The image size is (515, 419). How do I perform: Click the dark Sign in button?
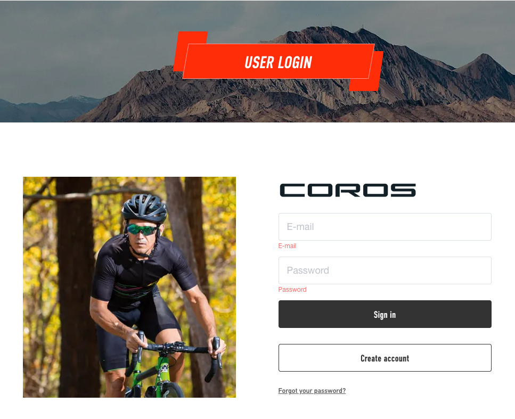pos(385,314)
